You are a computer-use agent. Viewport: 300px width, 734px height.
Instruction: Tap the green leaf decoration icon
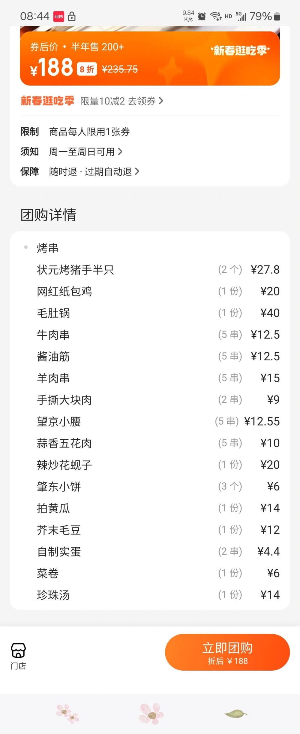(x=236, y=714)
